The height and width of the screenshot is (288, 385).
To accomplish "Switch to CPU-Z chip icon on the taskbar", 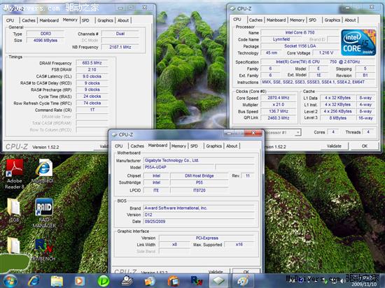I will point(218,281).
